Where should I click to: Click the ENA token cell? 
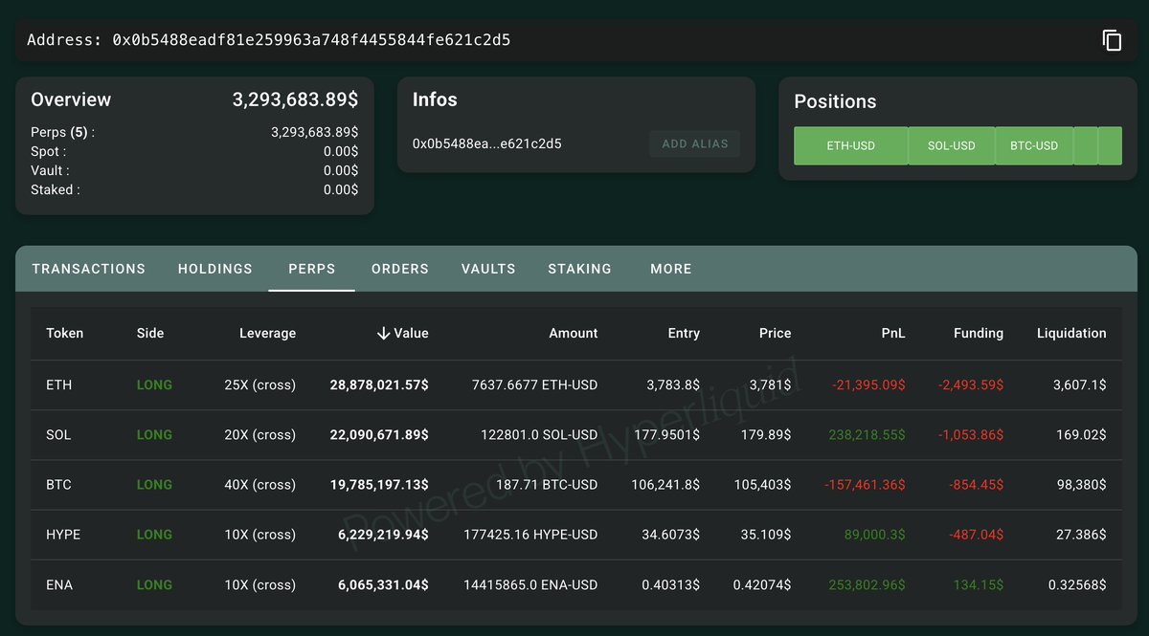59,583
